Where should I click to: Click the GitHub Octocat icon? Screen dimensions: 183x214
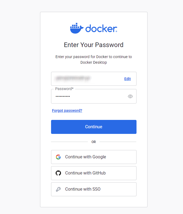(x=58, y=173)
